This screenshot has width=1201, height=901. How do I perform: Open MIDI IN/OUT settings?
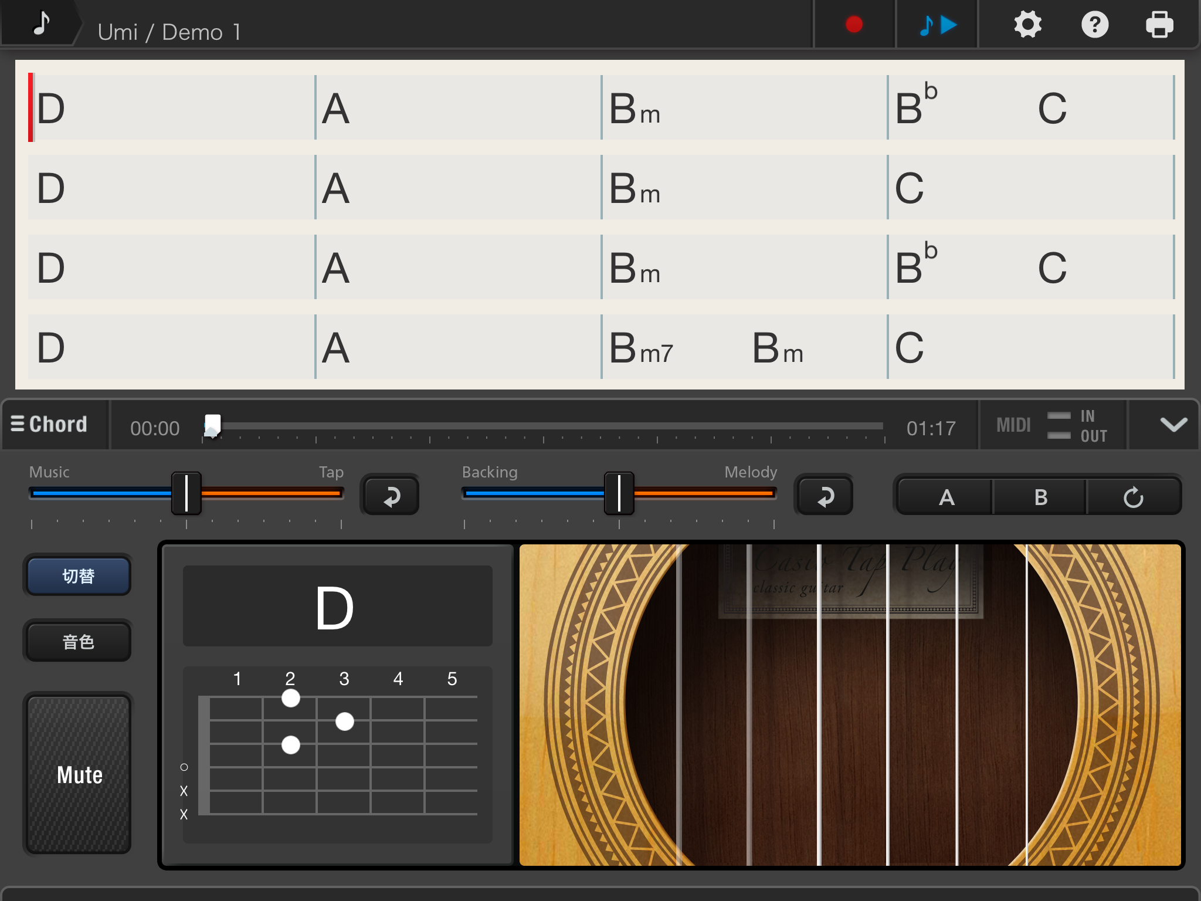coord(1052,425)
